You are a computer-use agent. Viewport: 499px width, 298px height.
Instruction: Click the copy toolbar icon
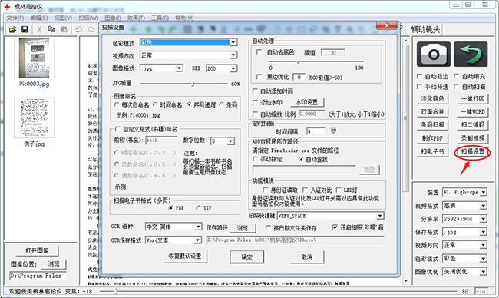pos(51,30)
